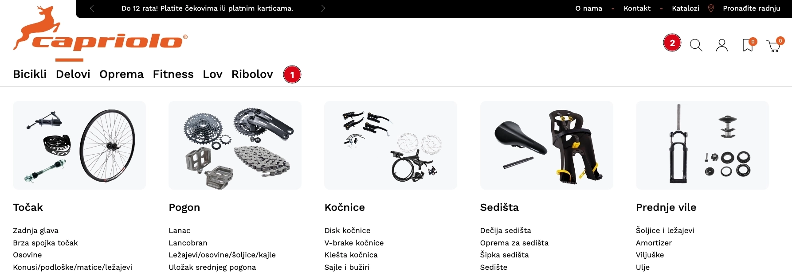Show next promo banner message
Screen dimensions: 792x276
click(x=323, y=8)
